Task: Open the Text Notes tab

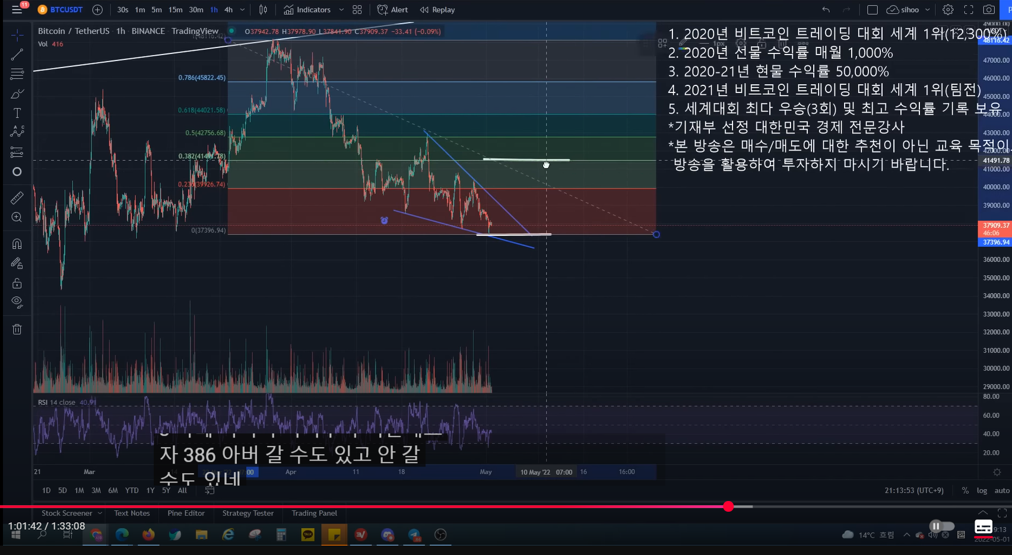Action: [132, 513]
